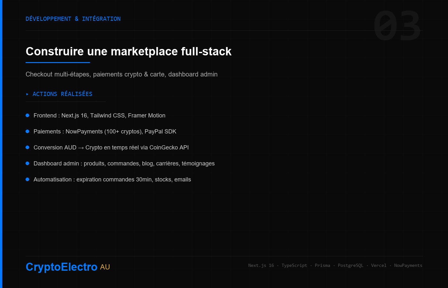
Task: Click the bullet before Automatisation line
Action: (x=28, y=180)
